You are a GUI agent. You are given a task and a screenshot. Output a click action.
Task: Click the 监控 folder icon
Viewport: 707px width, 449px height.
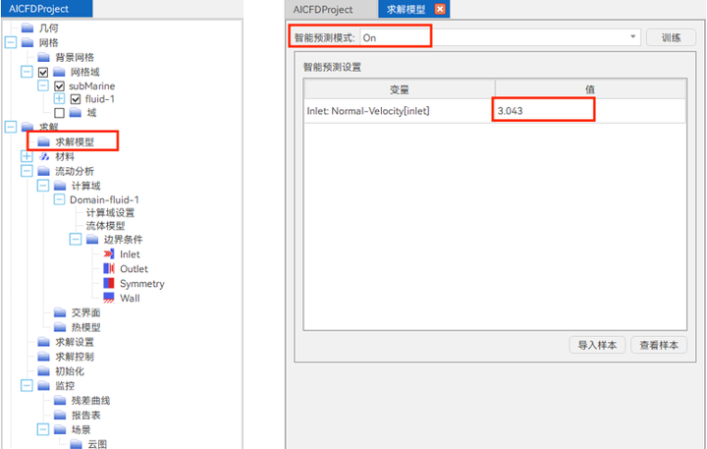[x=44, y=385]
